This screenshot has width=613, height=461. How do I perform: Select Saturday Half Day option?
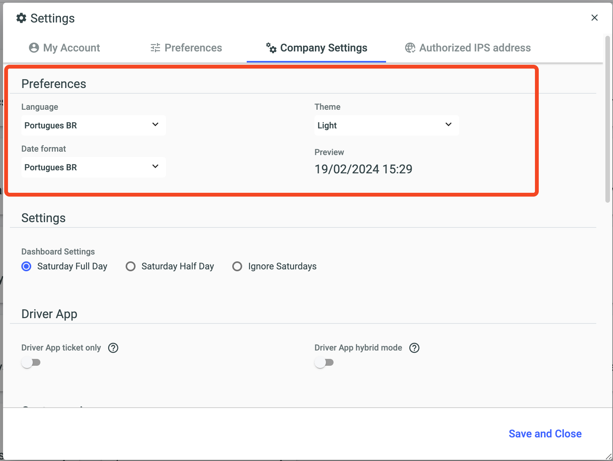(x=131, y=266)
